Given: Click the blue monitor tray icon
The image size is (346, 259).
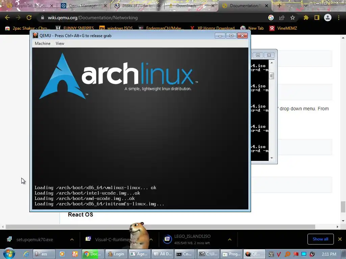Looking at the screenshot, I should click(x=304, y=254).
